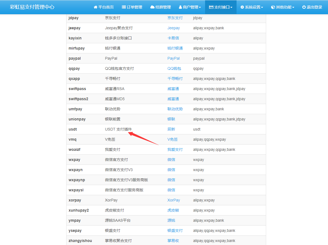
Task: Open the 订单管理 menu item
Action: (132, 7)
